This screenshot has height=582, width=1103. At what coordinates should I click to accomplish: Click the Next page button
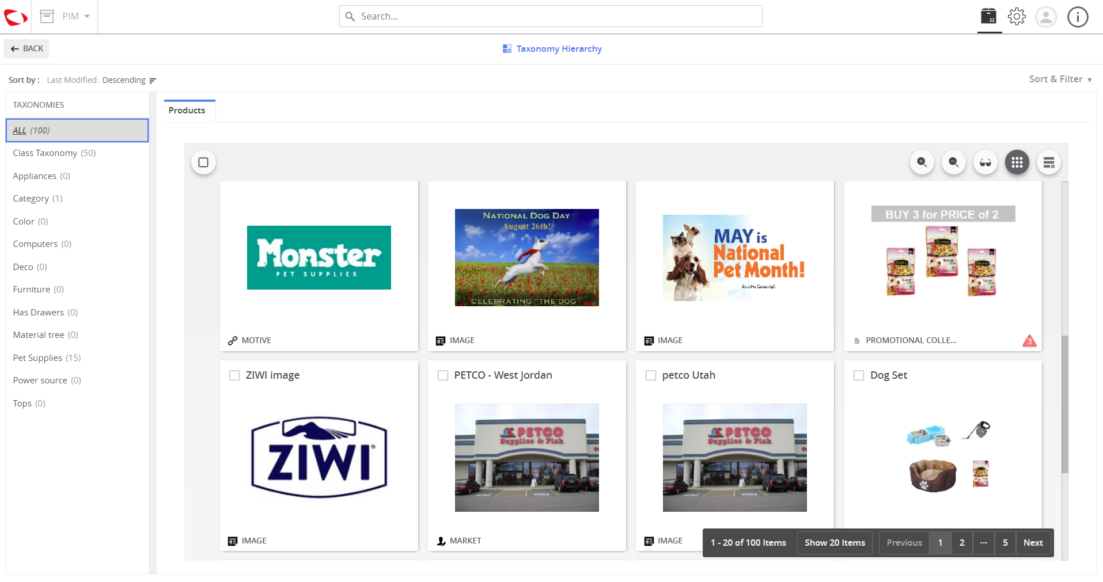1033,543
